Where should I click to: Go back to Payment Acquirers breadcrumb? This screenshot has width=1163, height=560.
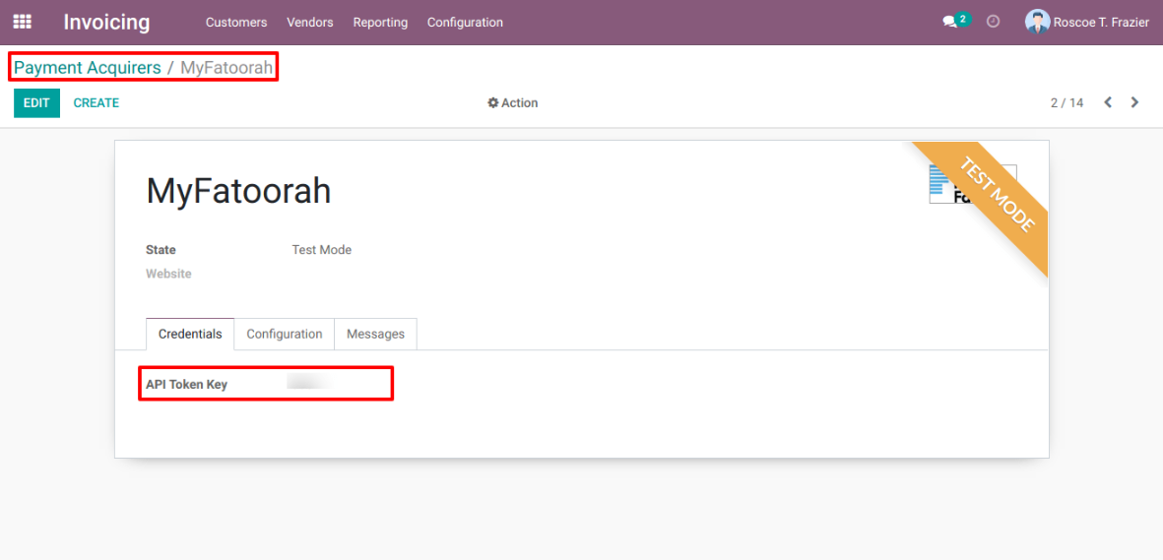coord(88,68)
